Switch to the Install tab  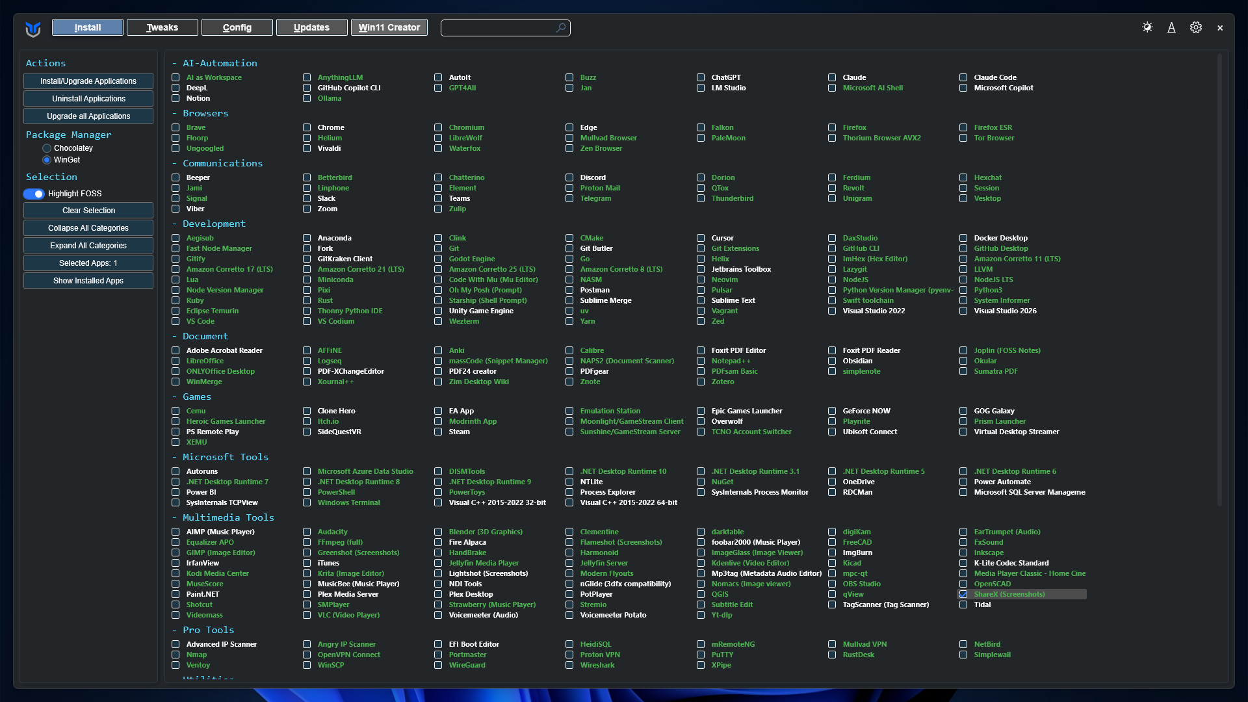88,27
